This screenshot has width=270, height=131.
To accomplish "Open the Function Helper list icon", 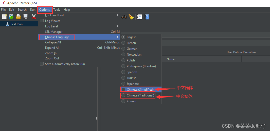I will point(139,17).
